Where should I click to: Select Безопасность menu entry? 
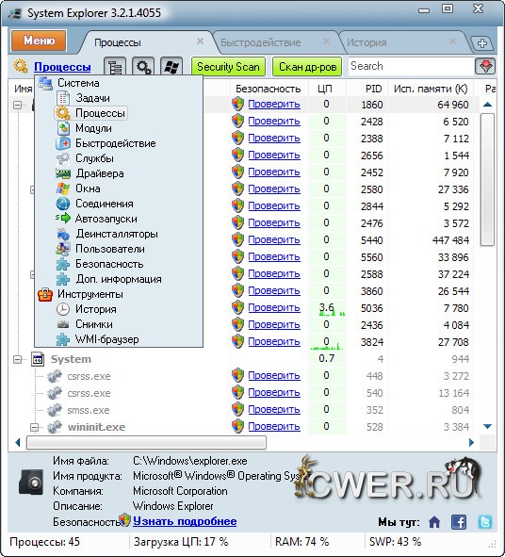(109, 264)
